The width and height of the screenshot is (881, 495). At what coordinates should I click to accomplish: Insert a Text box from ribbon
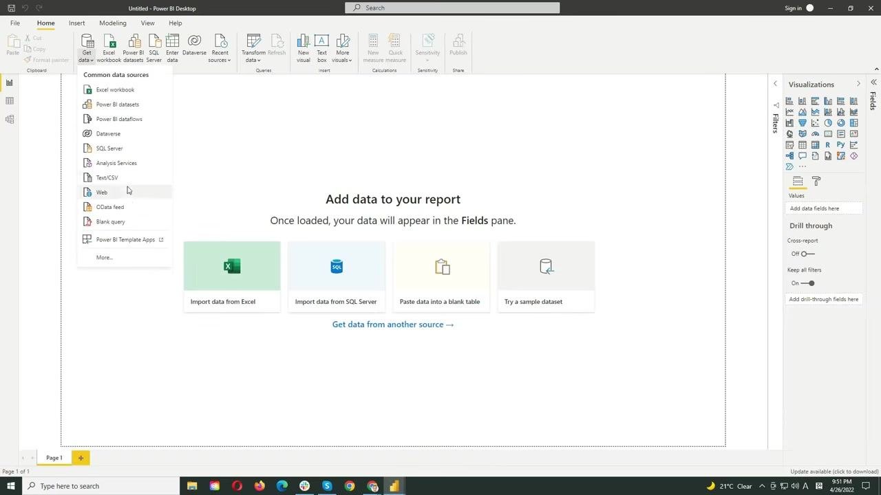tap(321, 48)
